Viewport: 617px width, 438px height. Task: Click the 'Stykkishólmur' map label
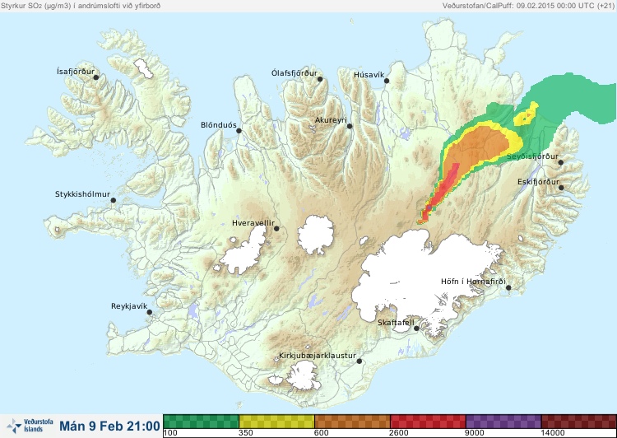click(x=82, y=194)
